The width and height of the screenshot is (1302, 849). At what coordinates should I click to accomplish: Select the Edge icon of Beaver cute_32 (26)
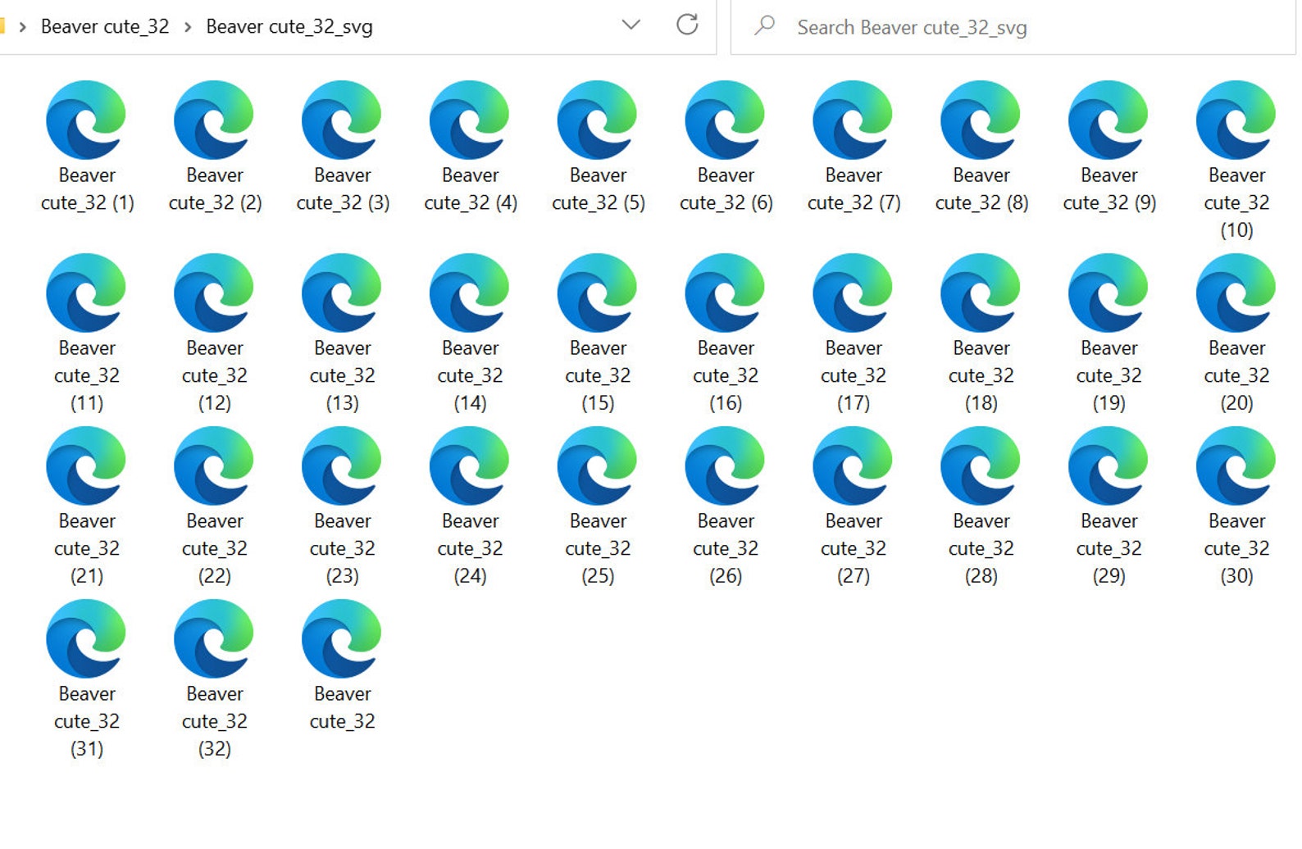pyautogui.click(x=726, y=465)
